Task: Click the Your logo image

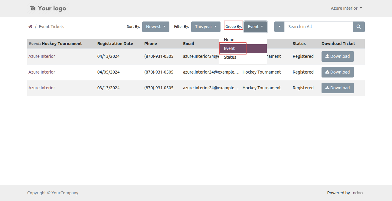Action: (x=48, y=8)
